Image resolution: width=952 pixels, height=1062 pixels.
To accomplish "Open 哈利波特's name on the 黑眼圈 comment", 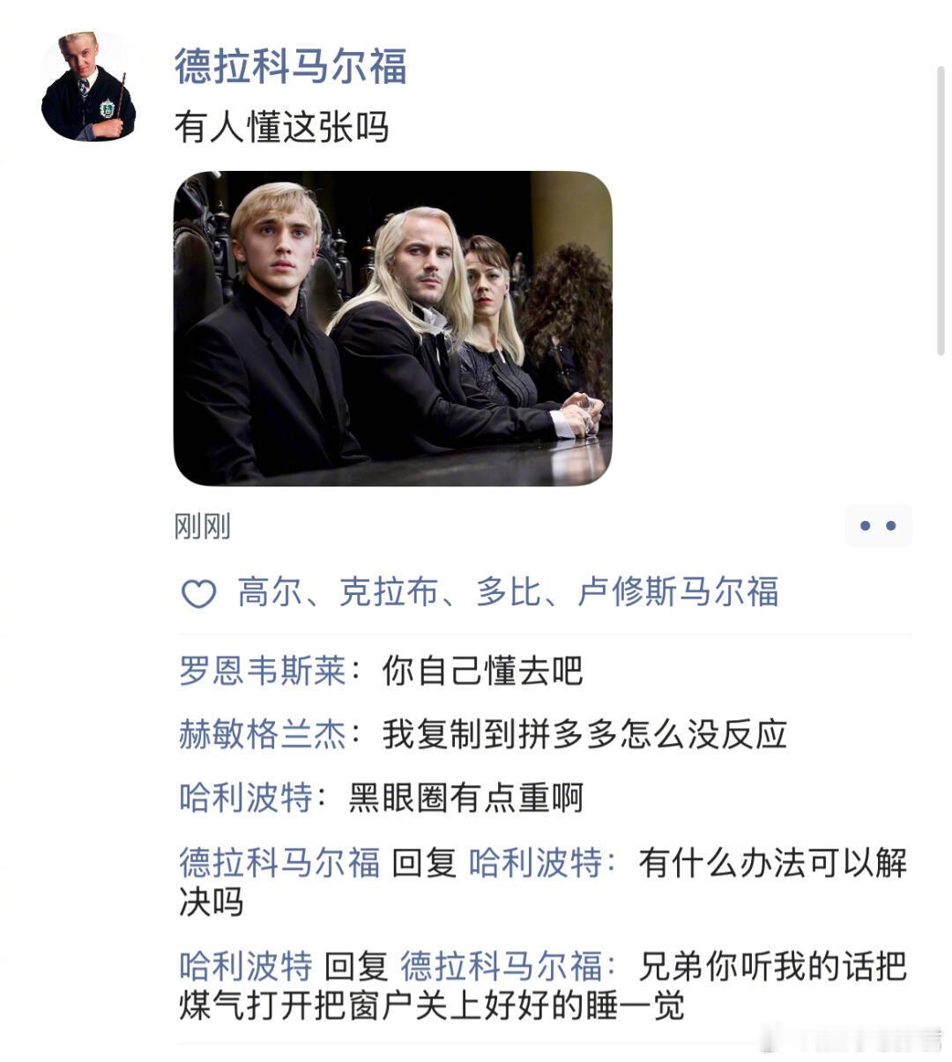I will coord(246,798).
